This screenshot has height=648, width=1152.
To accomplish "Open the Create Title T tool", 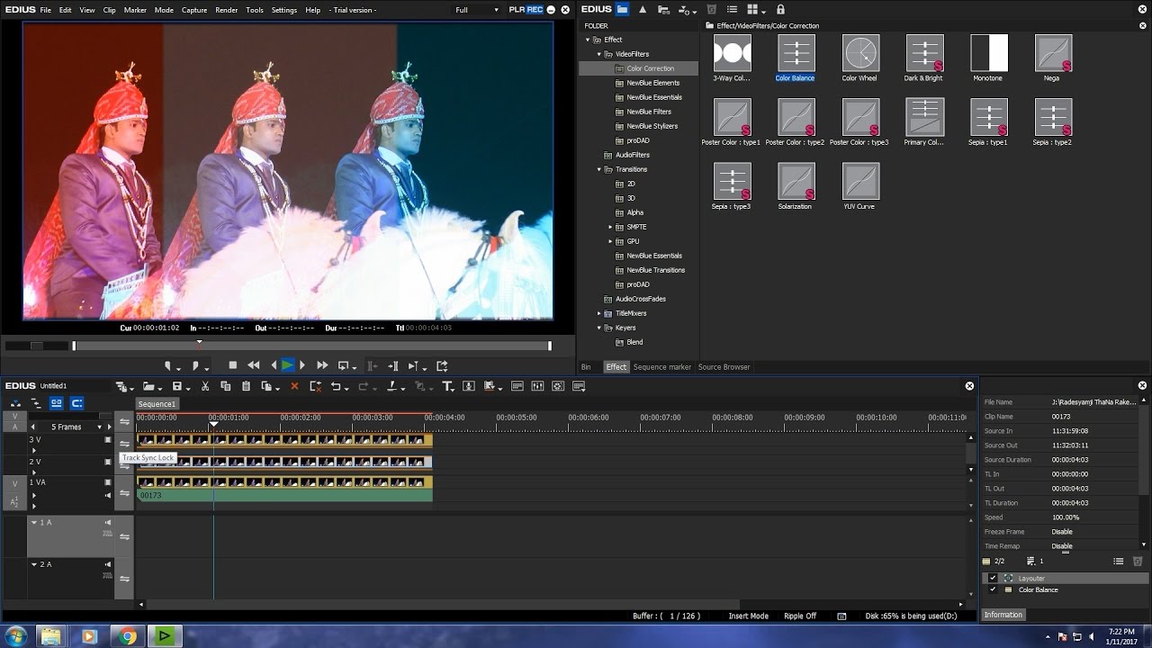I will click(x=447, y=386).
